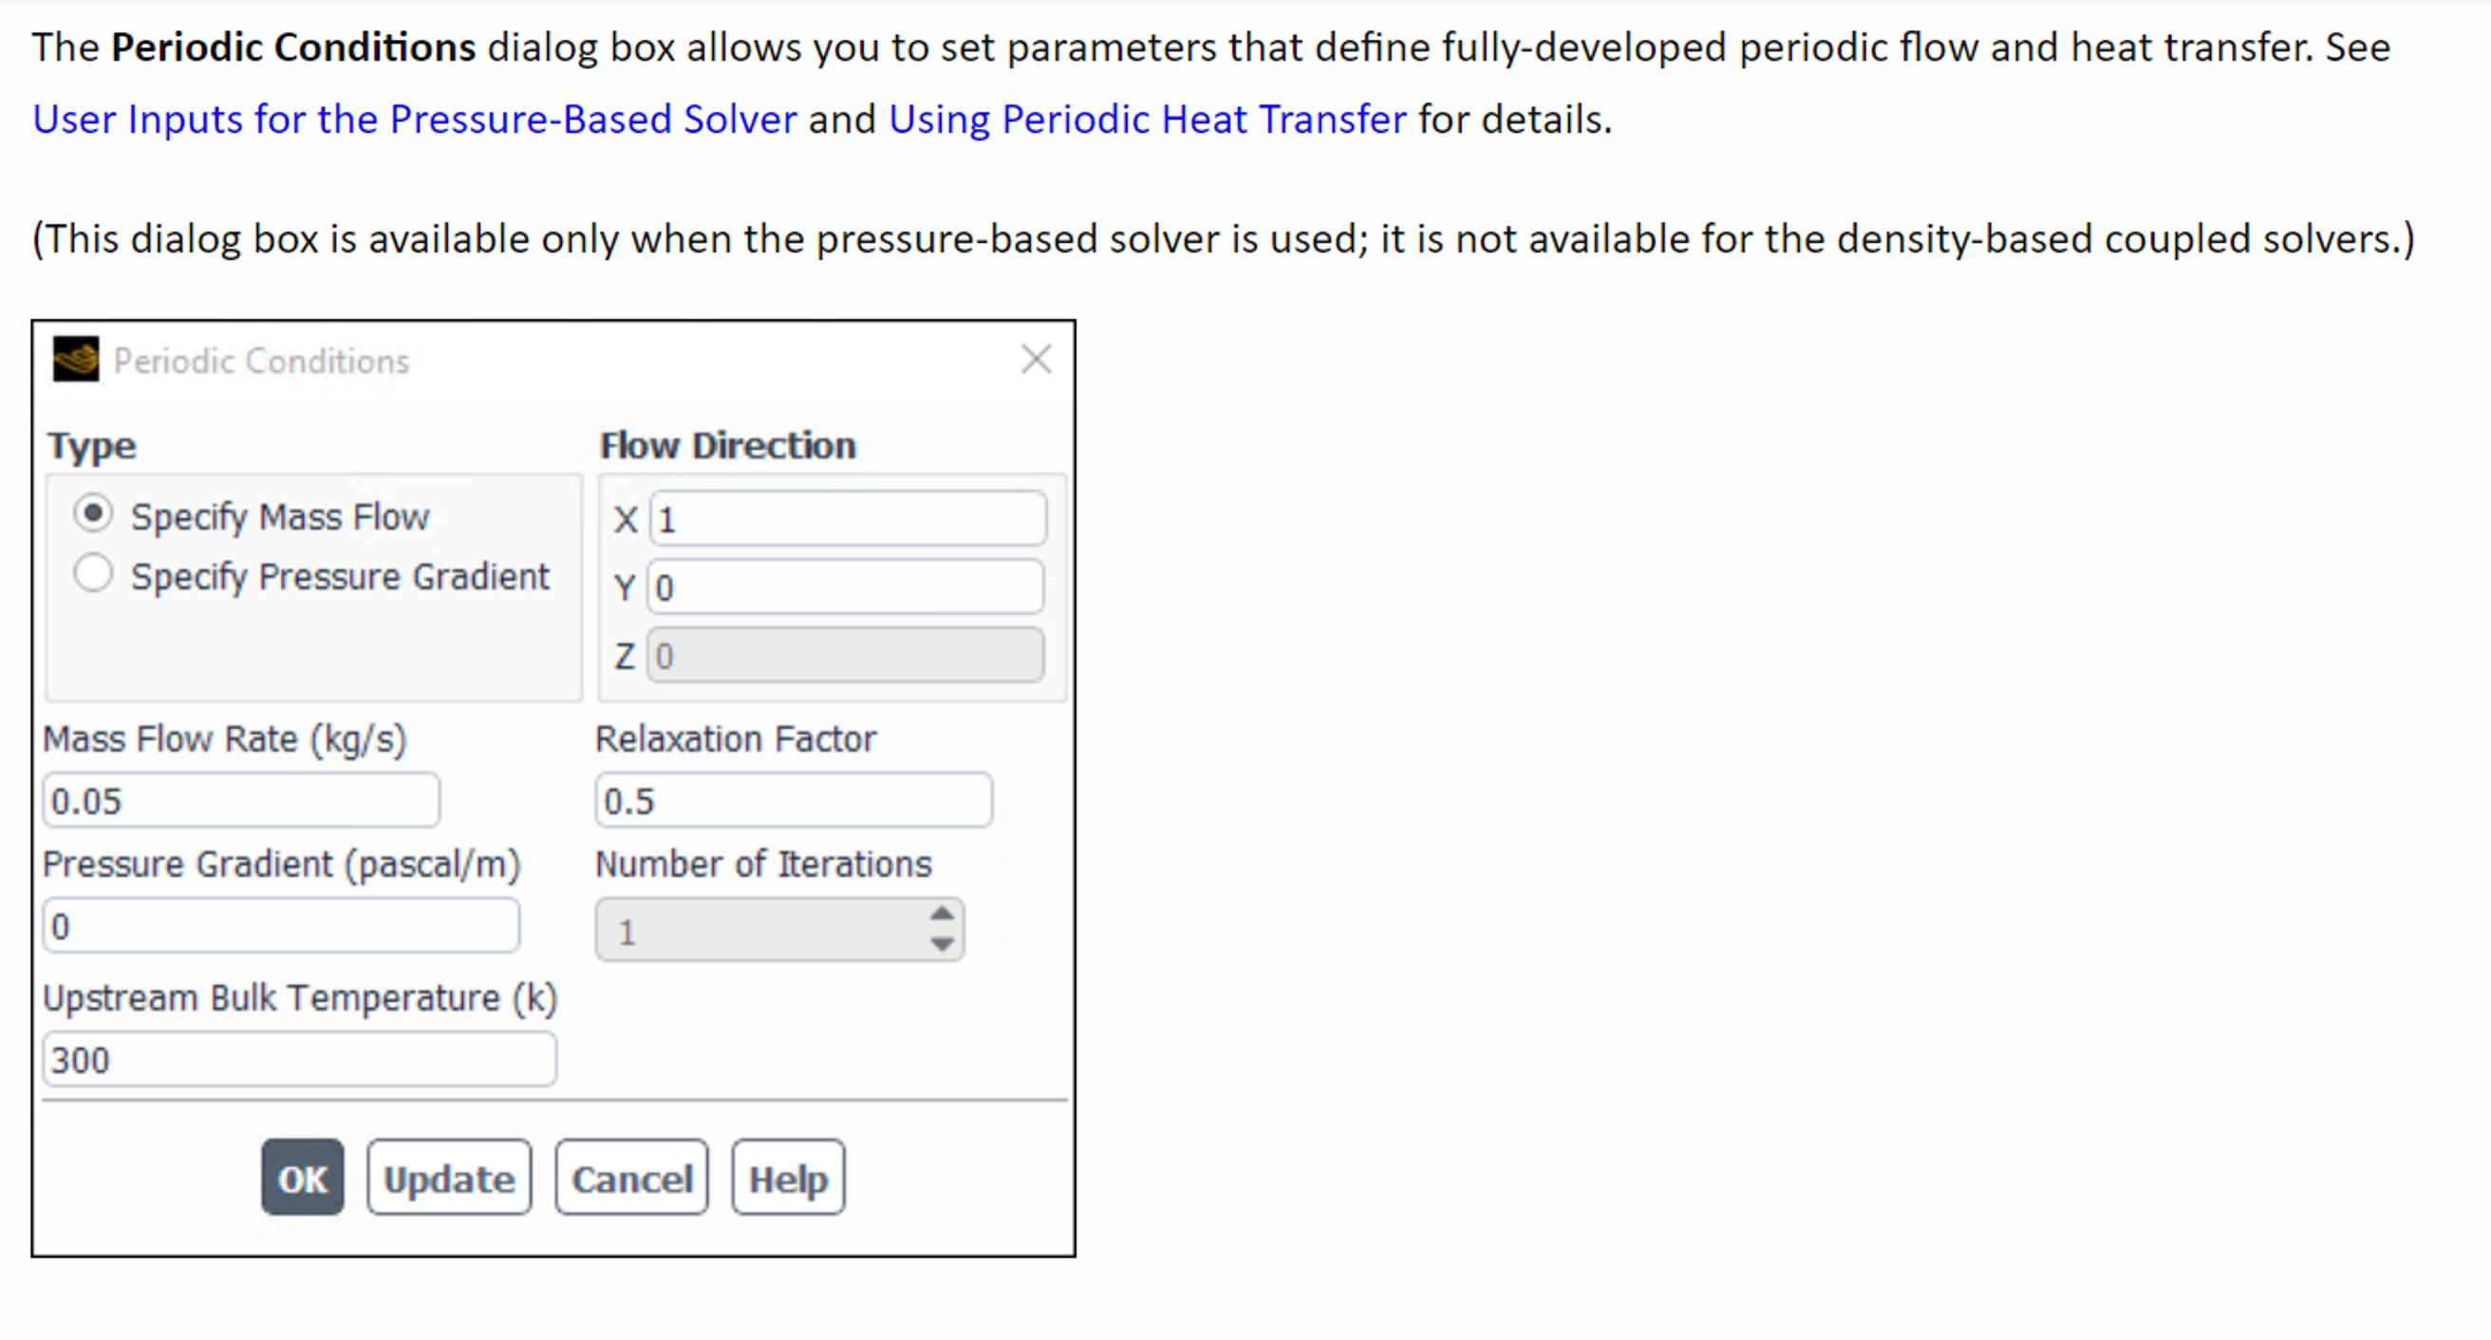Click the Upstream Bulk Temperature field
The width and height of the screenshot is (2491, 1340).
[x=300, y=1060]
